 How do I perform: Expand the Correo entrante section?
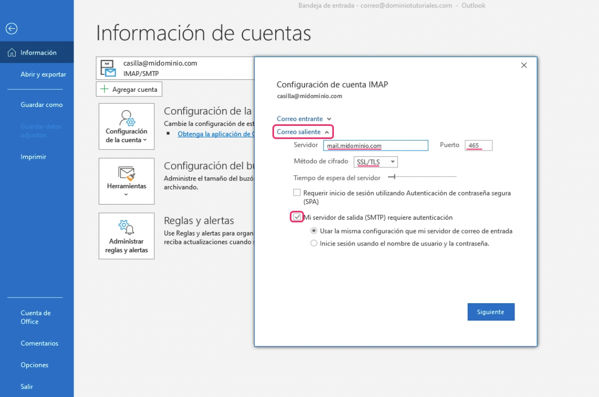point(304,119)
